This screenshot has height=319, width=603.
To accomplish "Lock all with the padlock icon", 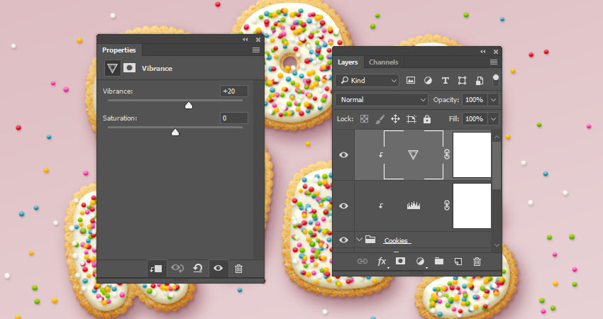I will click(426, 119).
